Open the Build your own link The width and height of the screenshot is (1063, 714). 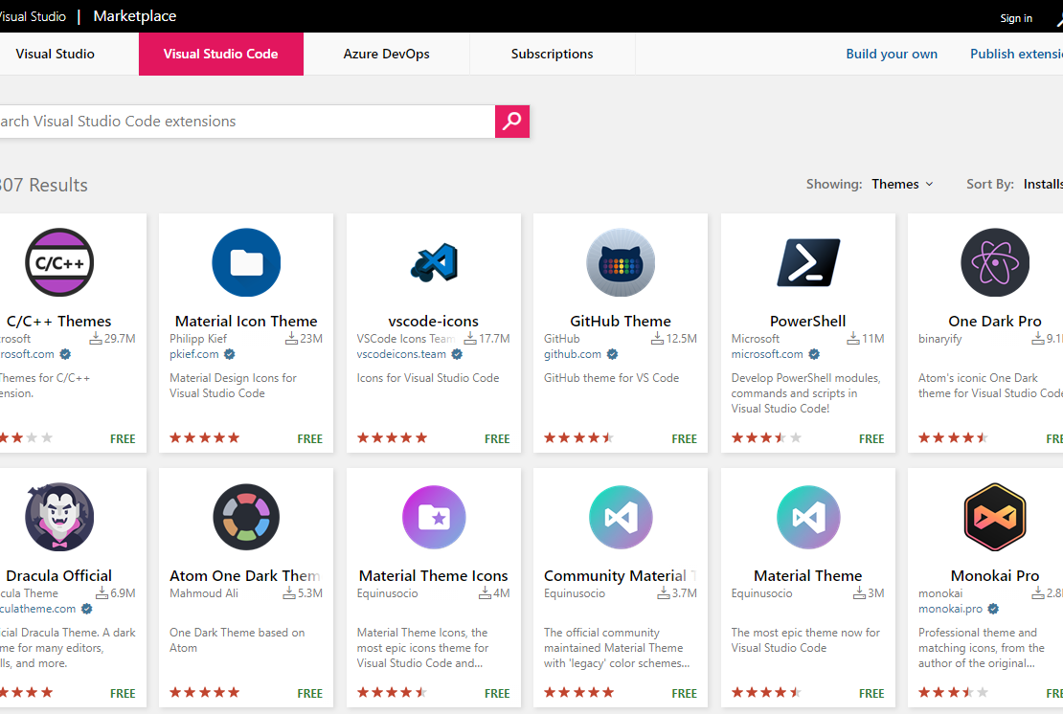click(892, 55)
